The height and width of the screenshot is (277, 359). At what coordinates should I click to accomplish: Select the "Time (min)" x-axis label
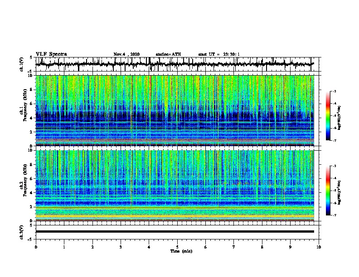click(181, 251)
